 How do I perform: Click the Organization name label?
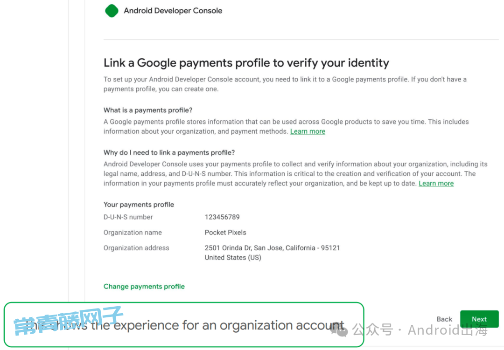pos(133,233)
